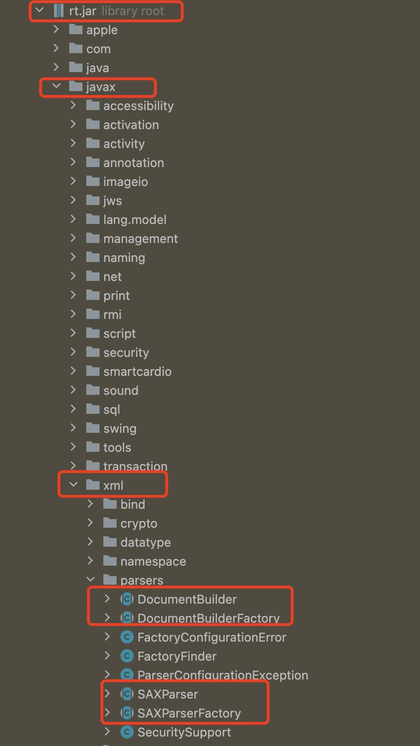Click the SecuritySupport class icon
Screen dimensions: 420x746
[127, 732]
